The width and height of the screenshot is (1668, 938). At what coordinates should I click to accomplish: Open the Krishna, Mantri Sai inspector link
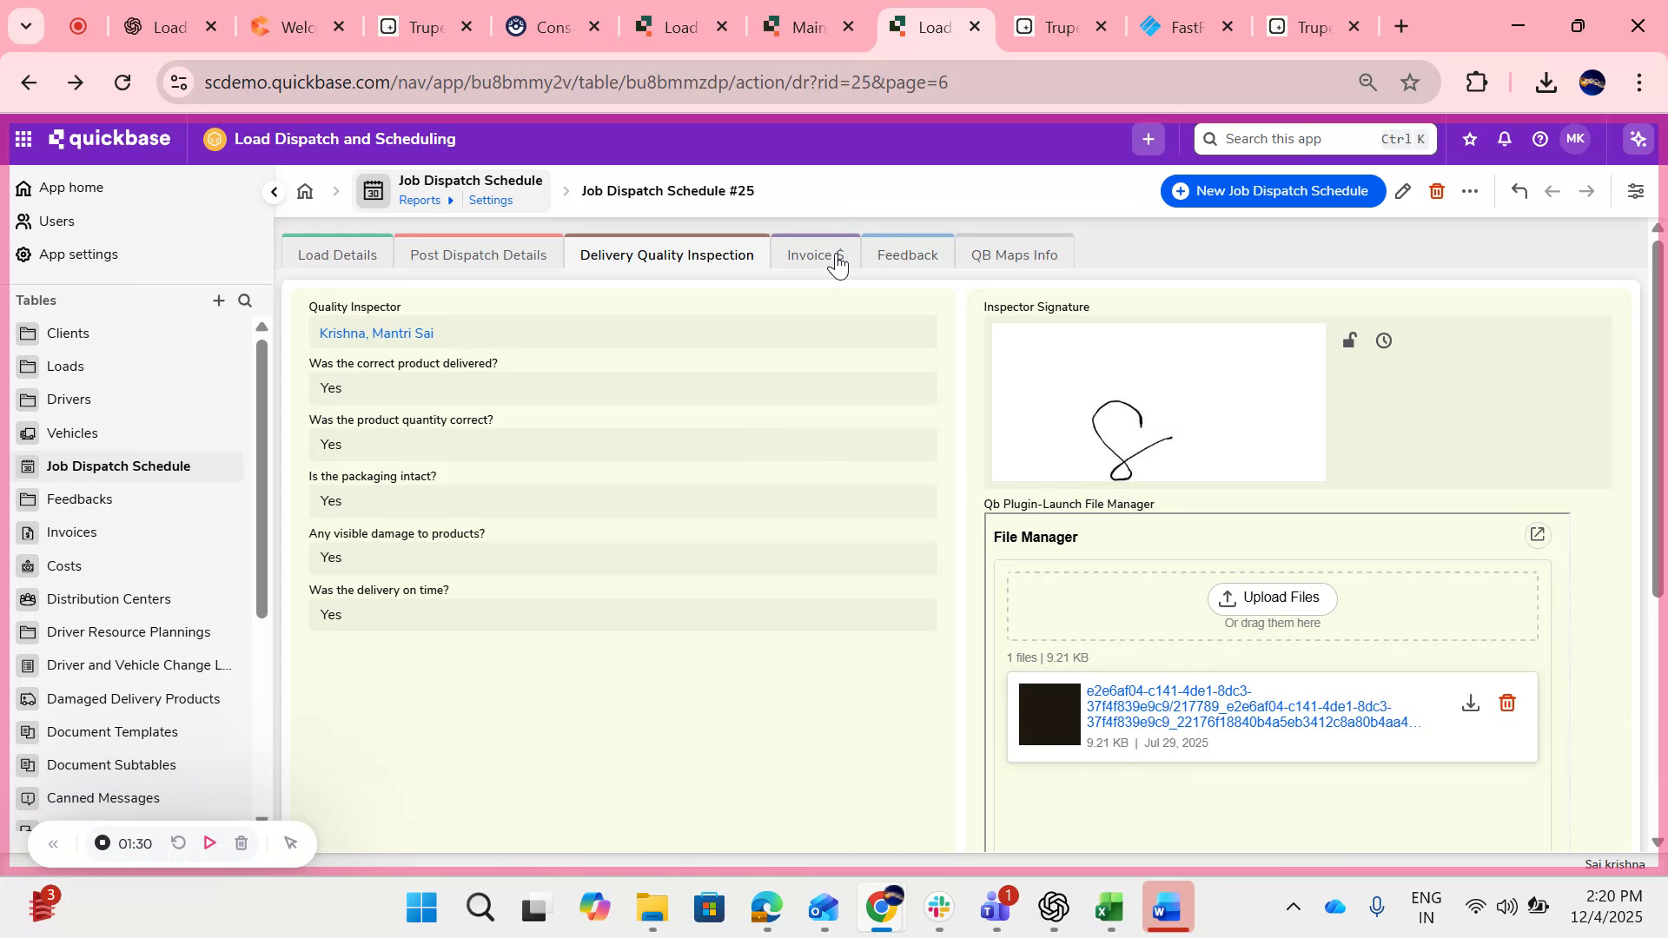click(x=376, y=333)
